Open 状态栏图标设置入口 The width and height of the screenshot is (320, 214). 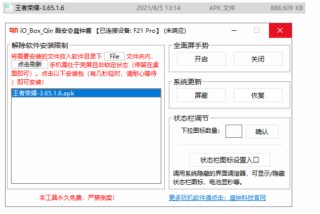(230, 160)
